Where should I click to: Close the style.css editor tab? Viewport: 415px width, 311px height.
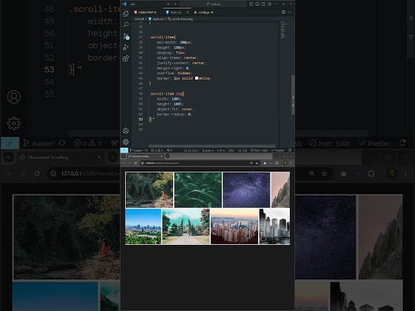coord(187,12)
